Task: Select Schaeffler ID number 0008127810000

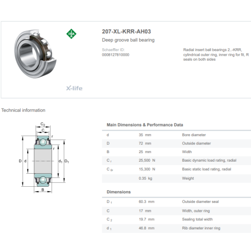Action: [x=115, y=55]
